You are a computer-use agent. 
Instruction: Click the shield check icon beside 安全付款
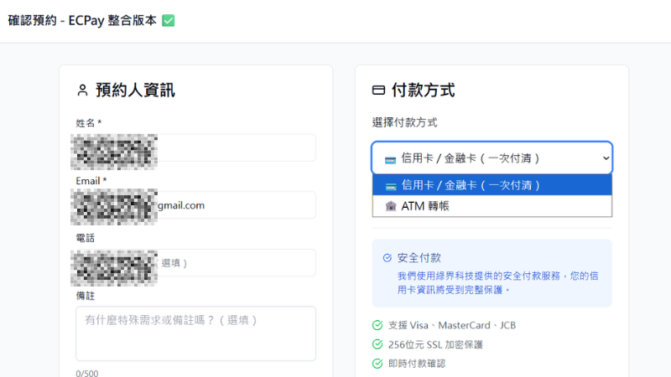click(388, 258)
